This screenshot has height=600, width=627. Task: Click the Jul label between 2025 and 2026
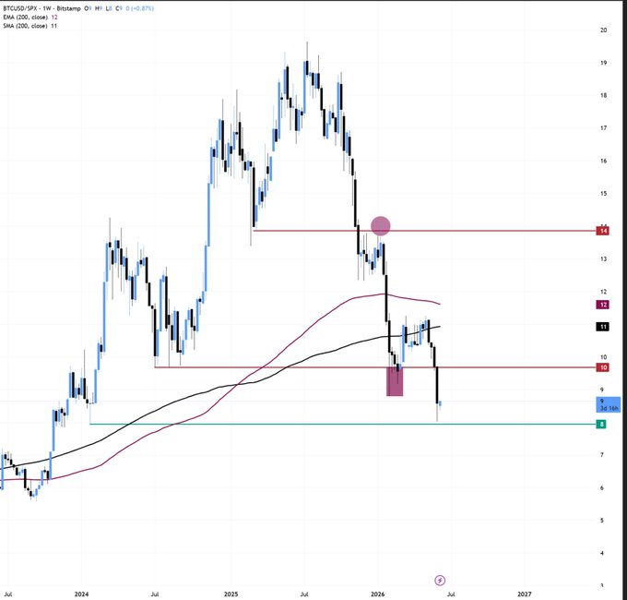(x=304, y=594)
